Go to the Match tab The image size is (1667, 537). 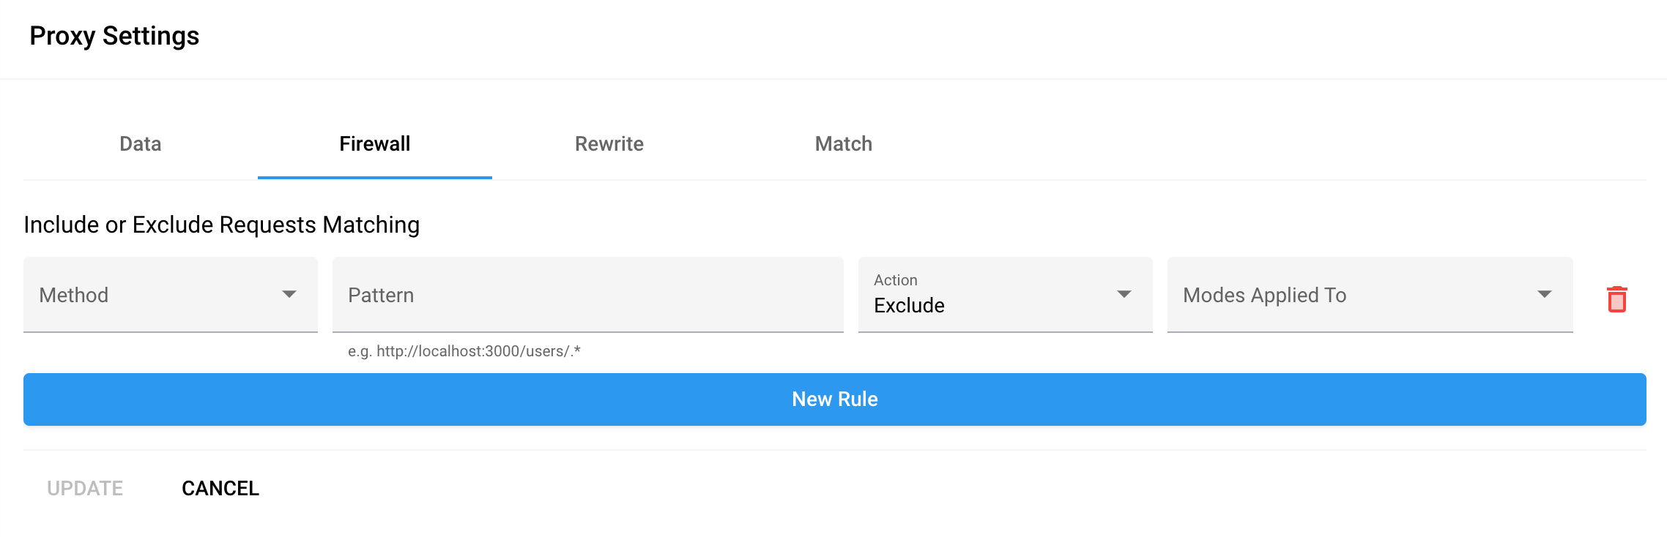[x=843, y=144]
